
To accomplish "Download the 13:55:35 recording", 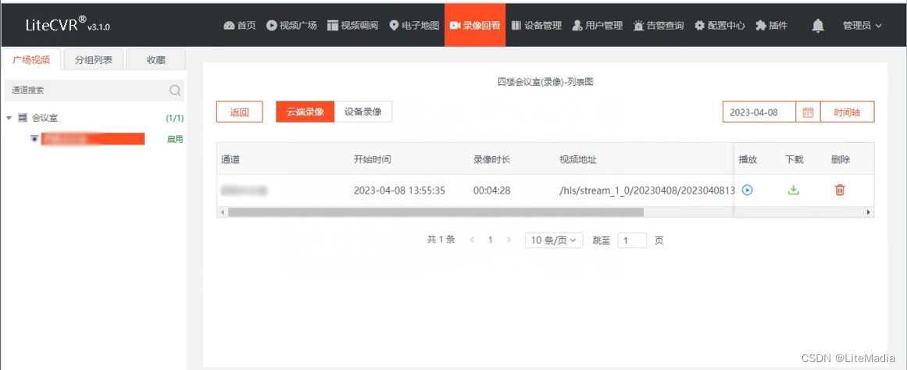I will tap(794, 190).
